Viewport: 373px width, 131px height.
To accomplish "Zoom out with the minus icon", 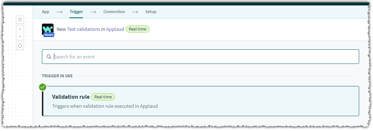I will tap(20, 37).
